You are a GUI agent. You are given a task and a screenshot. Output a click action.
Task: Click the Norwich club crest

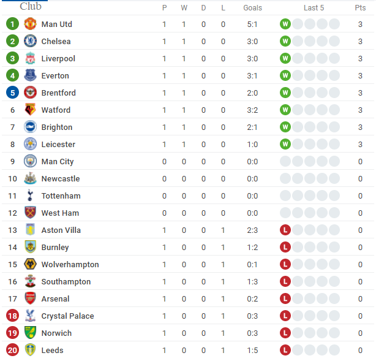30,333
